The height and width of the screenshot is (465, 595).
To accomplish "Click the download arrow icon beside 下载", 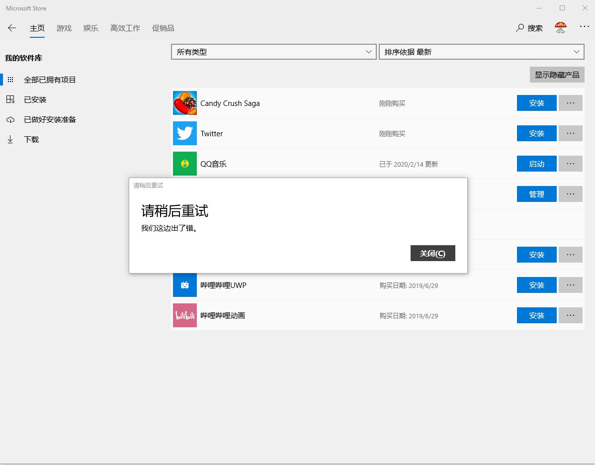I will click(x=10, y=139).
